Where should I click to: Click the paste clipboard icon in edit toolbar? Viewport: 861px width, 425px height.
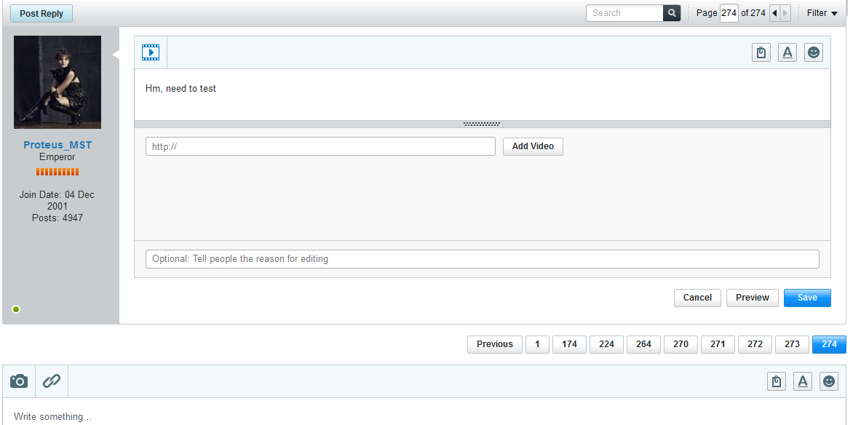click(761, 52)
